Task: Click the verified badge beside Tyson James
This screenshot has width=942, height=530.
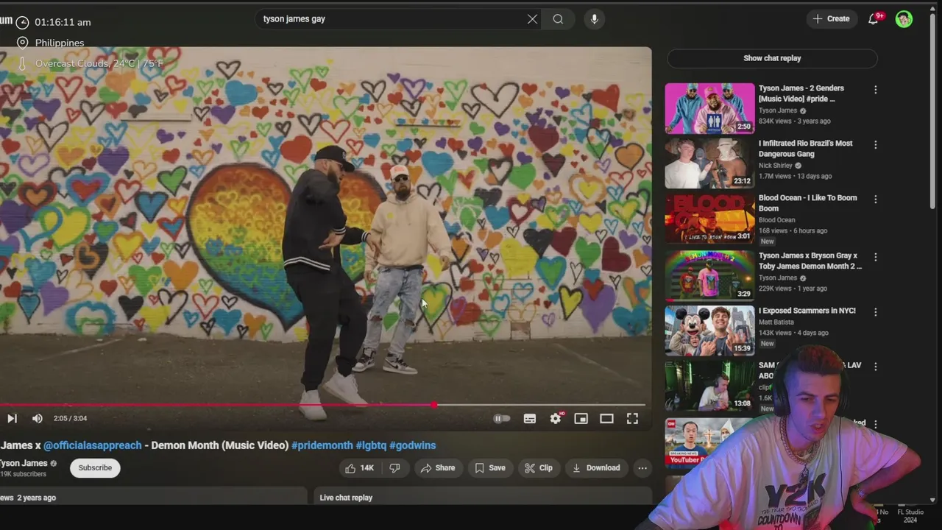Action: click(x=53, y=464)
